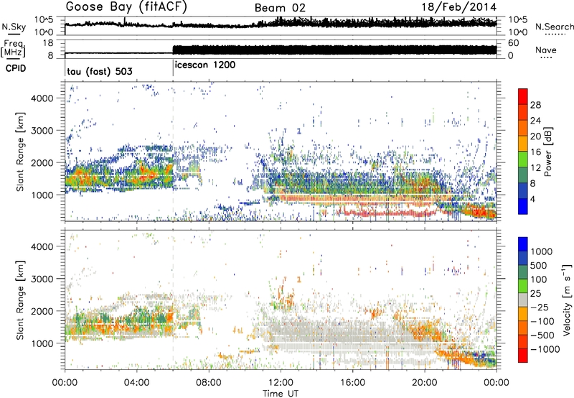Image resolution: width=574 pixels, height=398 pixels.
Task: Click the gray band of the velocity colorbar
Action: coord(523,300)
